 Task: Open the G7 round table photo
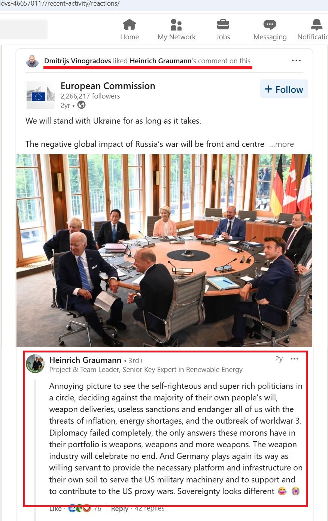[x=164, y=251]
